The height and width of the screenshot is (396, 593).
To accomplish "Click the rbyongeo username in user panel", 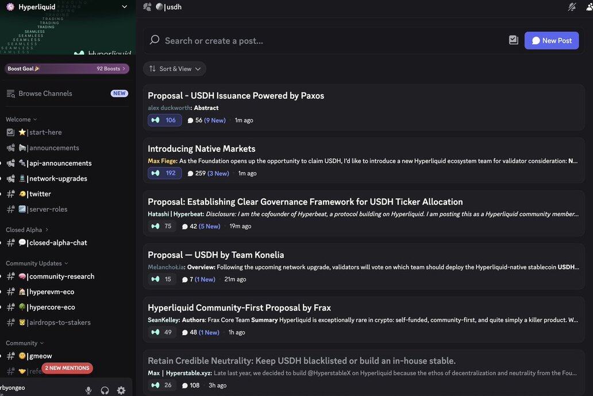I will point(13,388).
